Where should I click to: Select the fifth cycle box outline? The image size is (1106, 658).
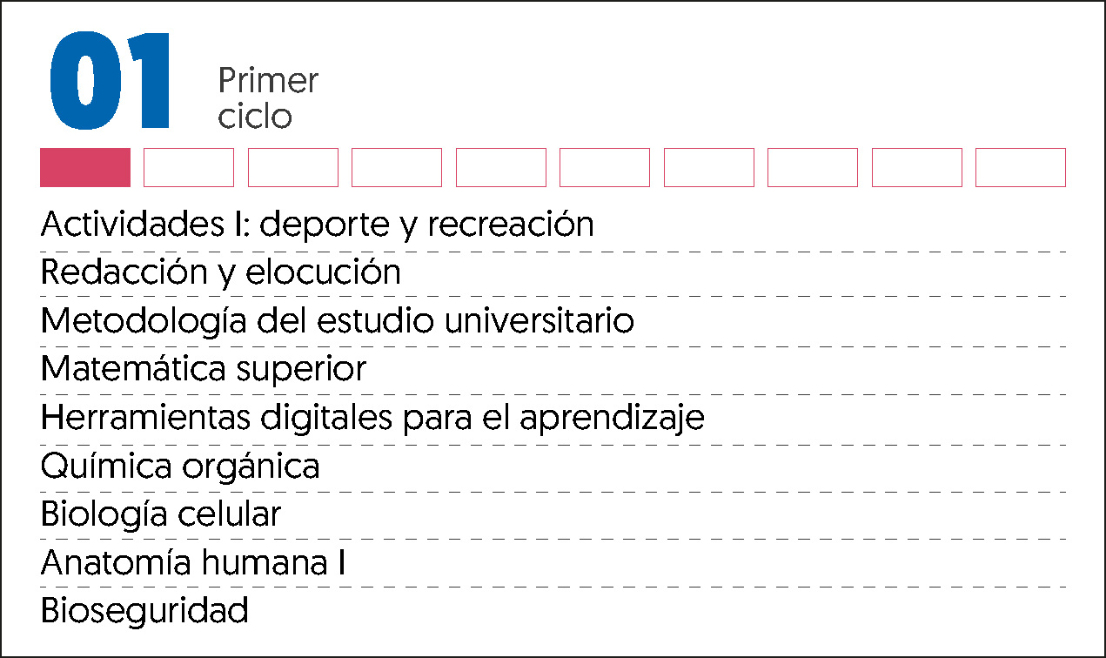tap(501, 167)
